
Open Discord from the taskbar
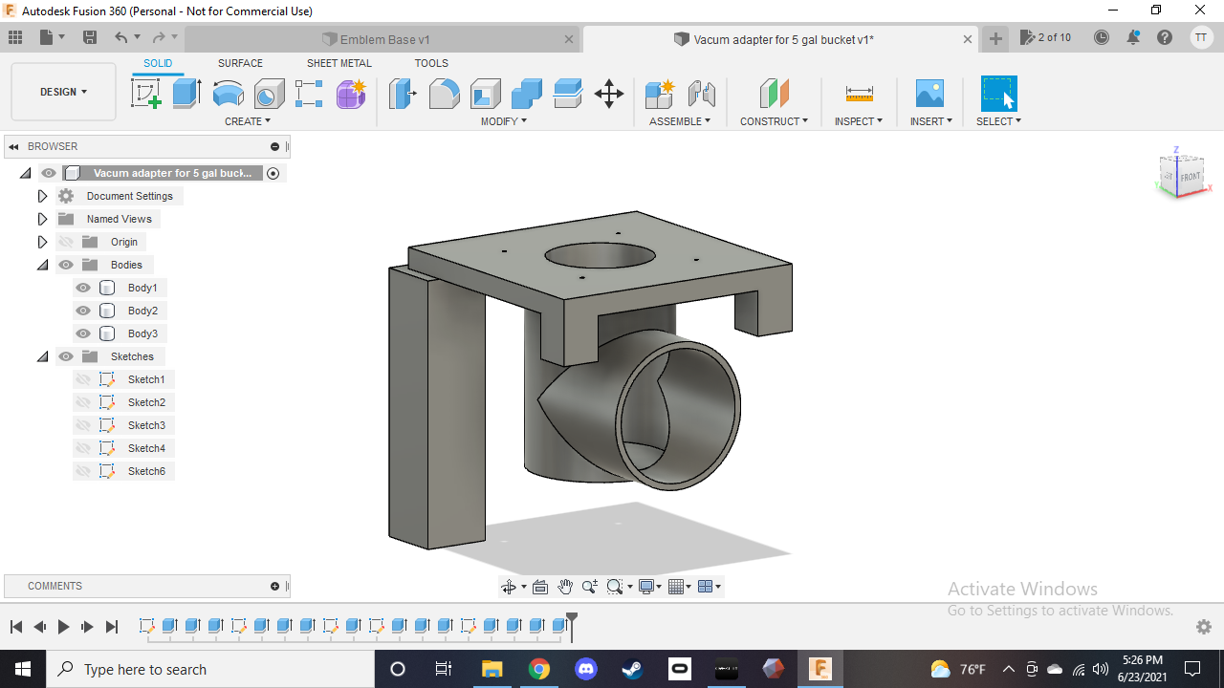point(585,669)
